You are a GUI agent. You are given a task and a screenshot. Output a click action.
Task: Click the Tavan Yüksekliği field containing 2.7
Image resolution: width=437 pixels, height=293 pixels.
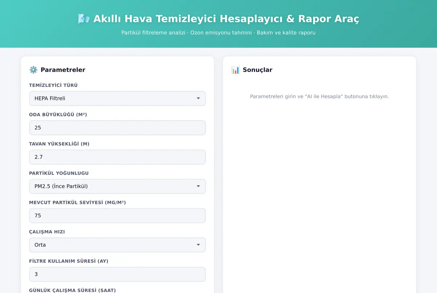point(117,157)
